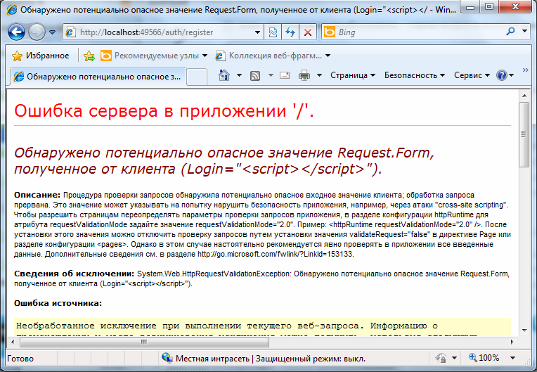Click the horizontal scrollbar left arrow
Image resolution: width=537 pixels, height=372 pixels.
(13, 342)
